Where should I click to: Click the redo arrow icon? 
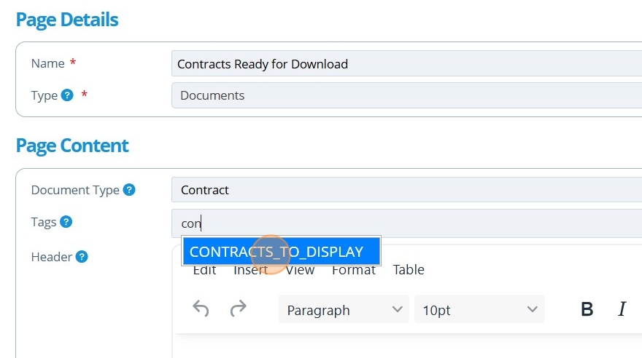238,309
